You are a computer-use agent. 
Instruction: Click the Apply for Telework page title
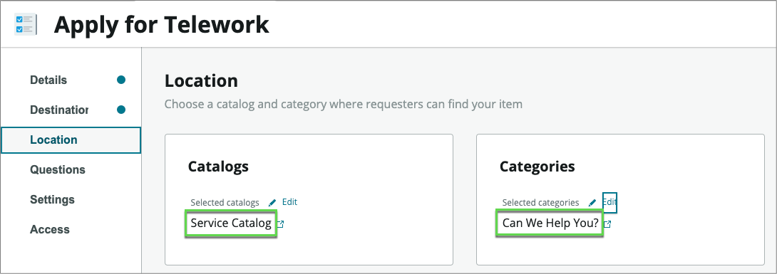[x=162, y=25]
